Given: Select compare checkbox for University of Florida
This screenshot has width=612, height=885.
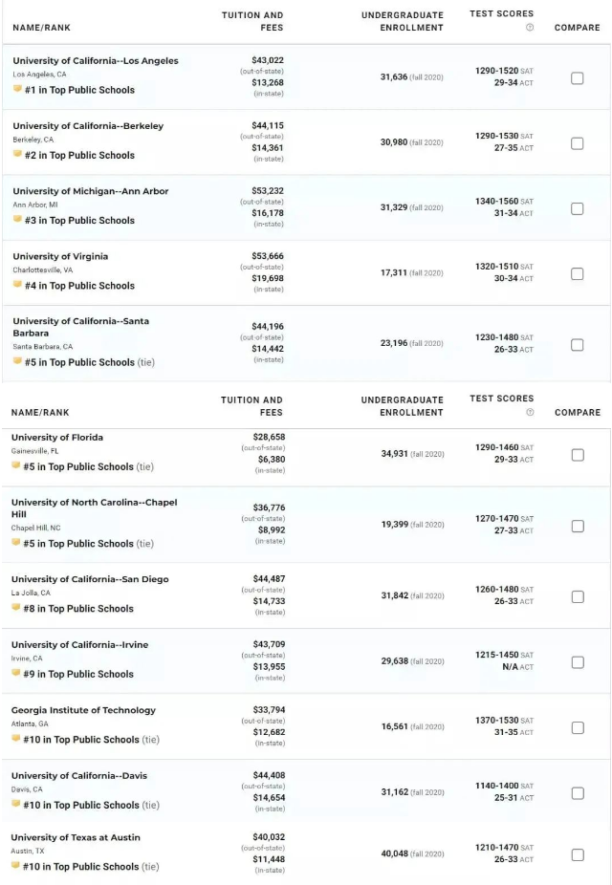Looking at the screenshot, I should 578,455.
